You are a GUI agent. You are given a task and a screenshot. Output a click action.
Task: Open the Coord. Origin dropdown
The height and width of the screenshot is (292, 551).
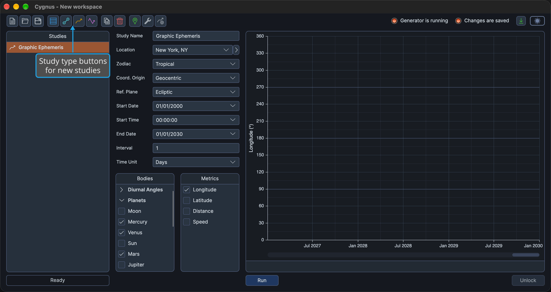pos(196,78)
